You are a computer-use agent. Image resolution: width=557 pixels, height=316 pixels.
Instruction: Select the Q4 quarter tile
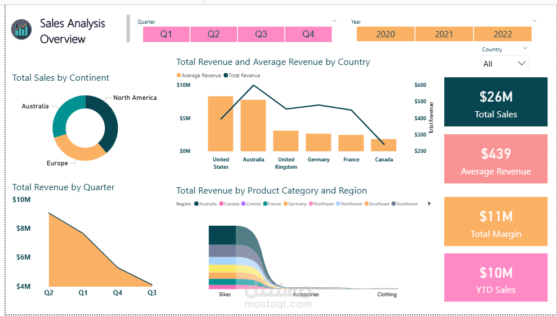pos(308,34)
